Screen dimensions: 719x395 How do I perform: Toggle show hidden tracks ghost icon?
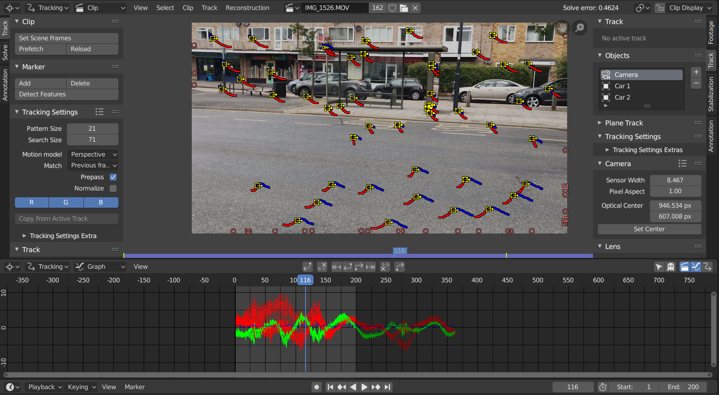[670, 267]
